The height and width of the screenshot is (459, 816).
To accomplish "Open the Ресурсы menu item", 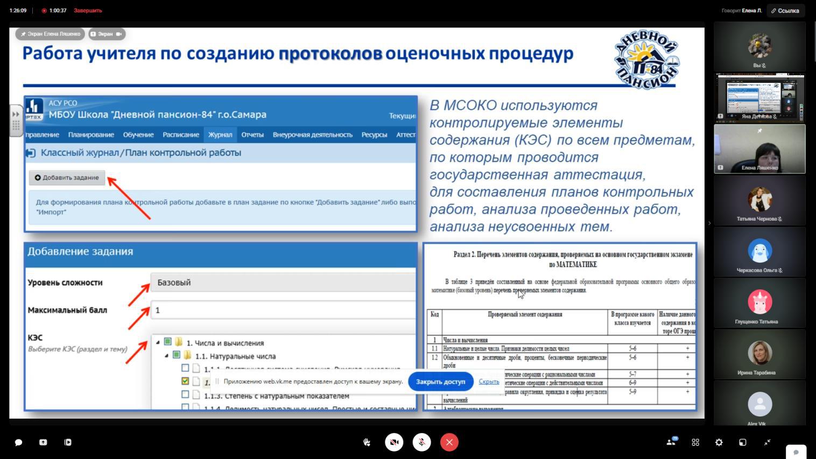I will coord(374,135).
